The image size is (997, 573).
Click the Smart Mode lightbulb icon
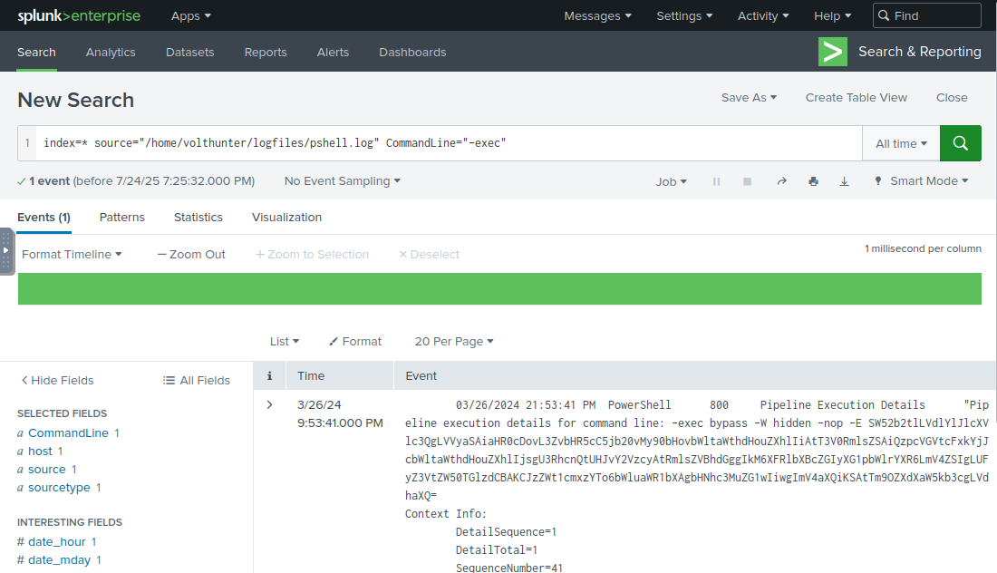pos(877,180)
